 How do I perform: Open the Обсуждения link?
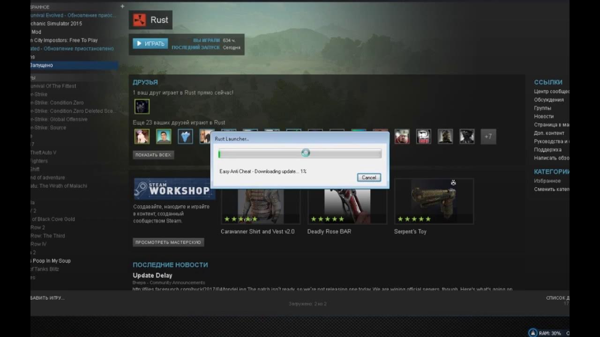[549, 100]
